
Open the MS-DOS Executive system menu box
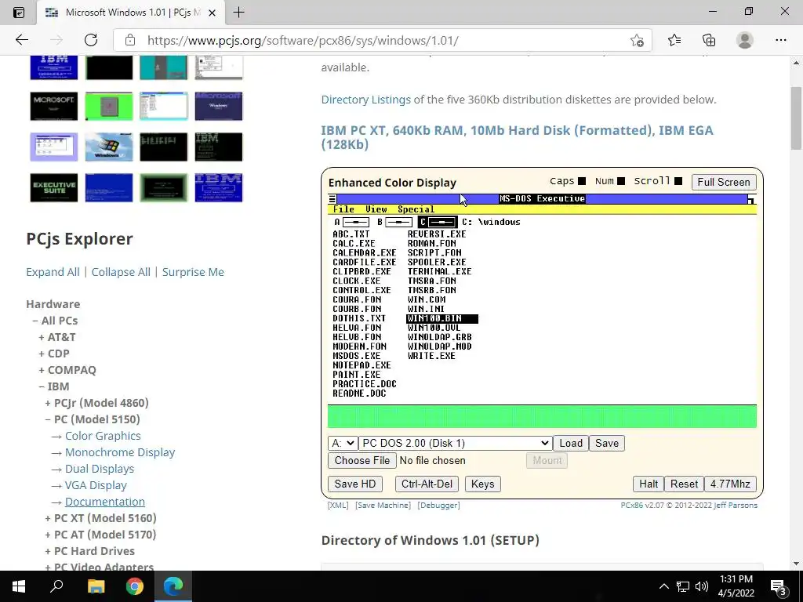[332, 198]
